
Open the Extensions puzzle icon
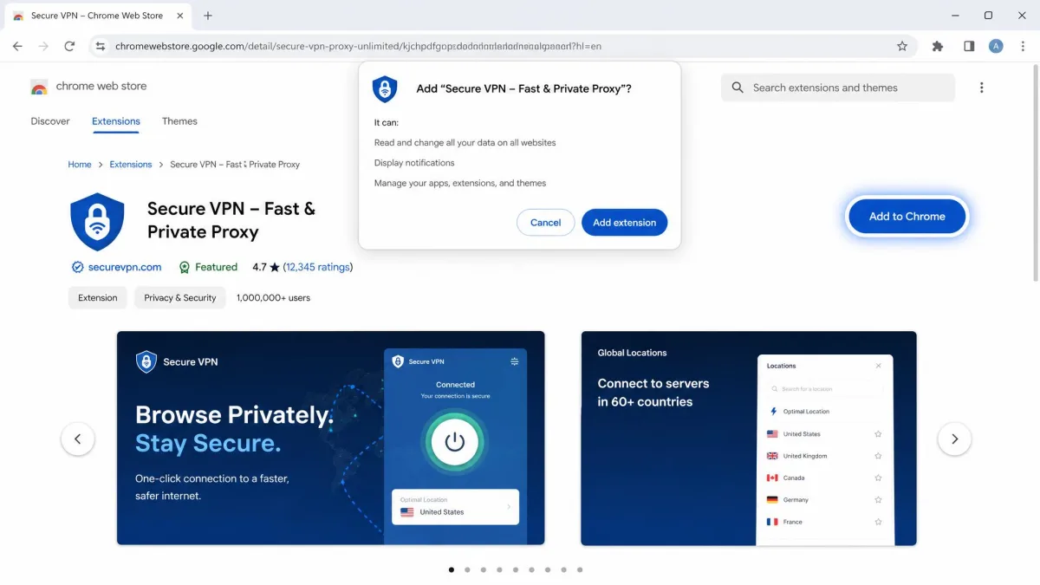pos(938,46)
